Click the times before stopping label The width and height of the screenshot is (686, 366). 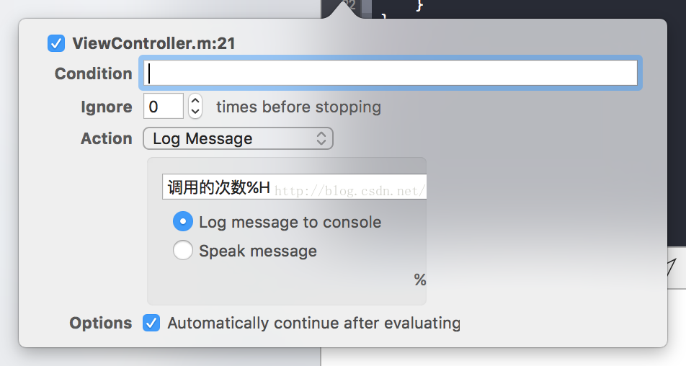pos(298,107)
